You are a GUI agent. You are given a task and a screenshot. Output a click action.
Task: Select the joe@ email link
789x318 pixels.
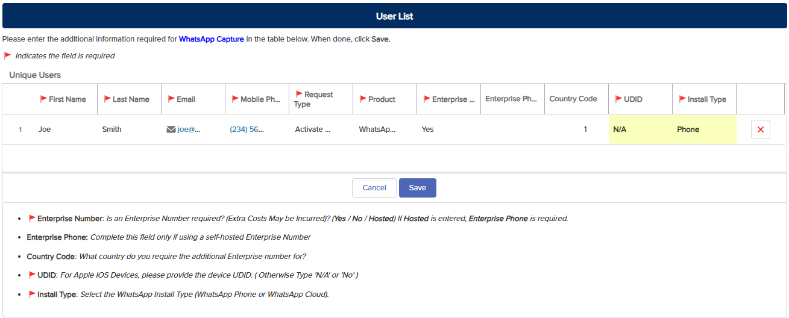pos(188,129)
